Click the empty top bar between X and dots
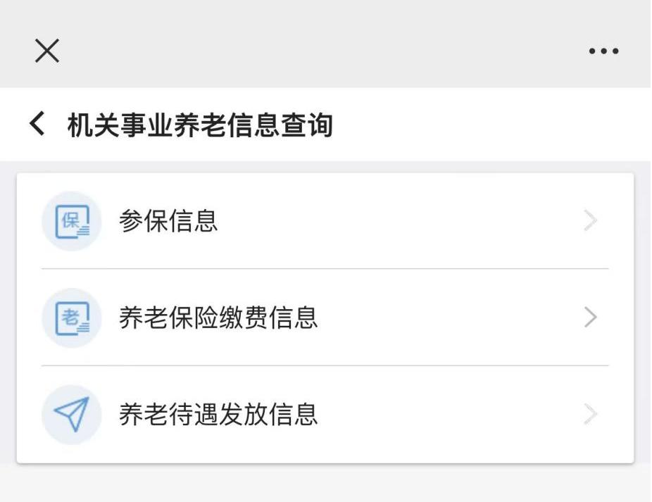This screenshot has height=502, width=652. point(324,51)
